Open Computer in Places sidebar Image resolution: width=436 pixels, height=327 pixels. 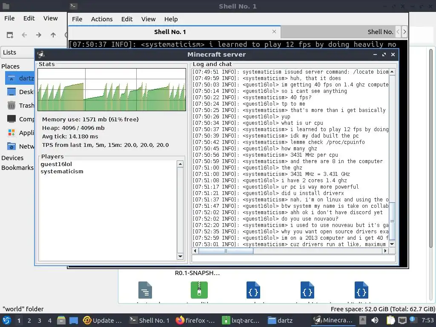[x=20, y=119]
